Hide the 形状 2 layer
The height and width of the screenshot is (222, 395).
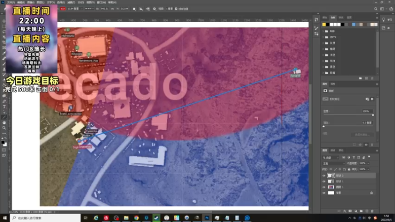coord(324,176)
